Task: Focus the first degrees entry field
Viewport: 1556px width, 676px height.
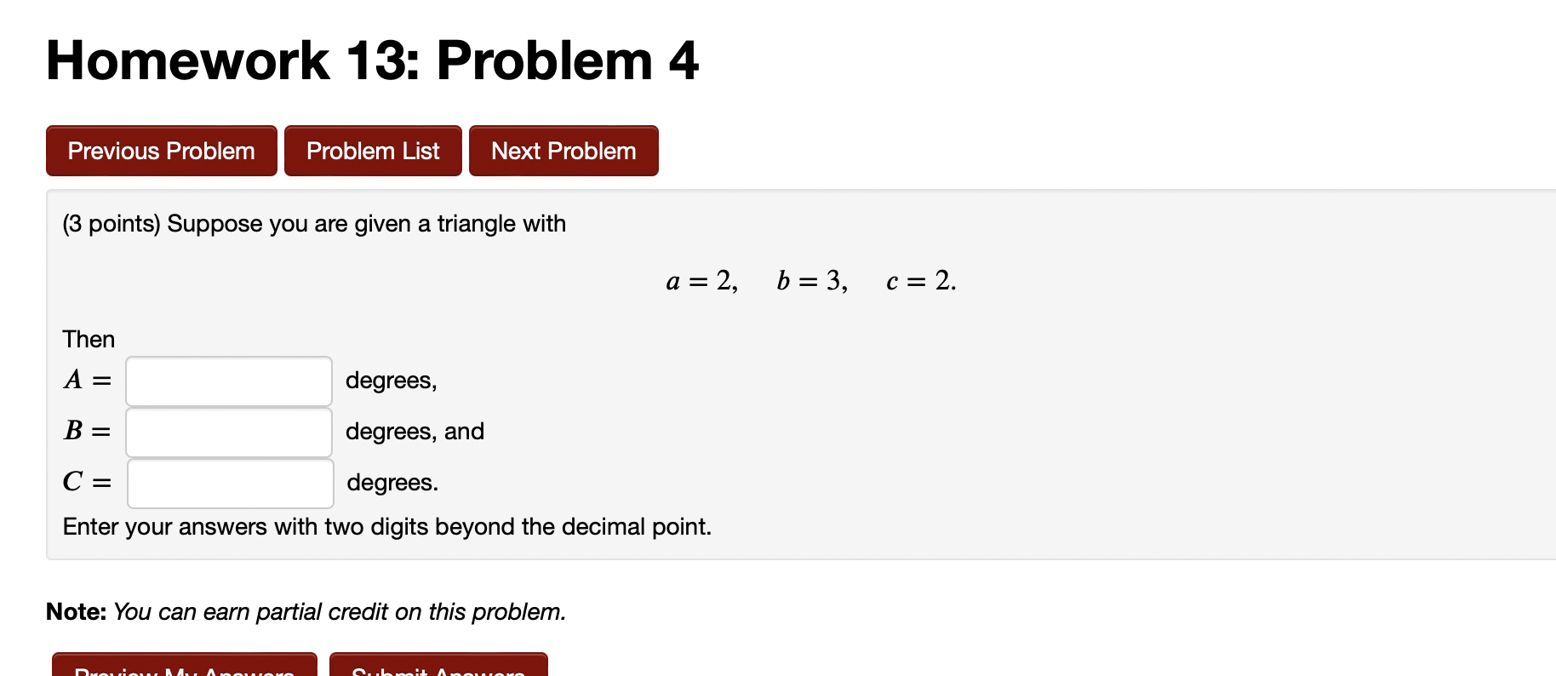Action: click(228, 381)
